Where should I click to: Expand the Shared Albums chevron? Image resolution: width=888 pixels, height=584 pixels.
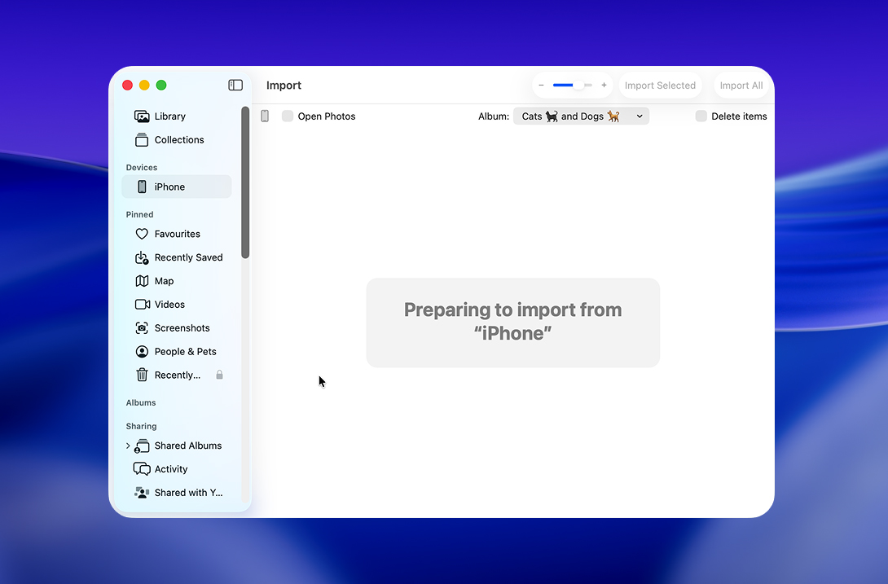tap(128, 446)
